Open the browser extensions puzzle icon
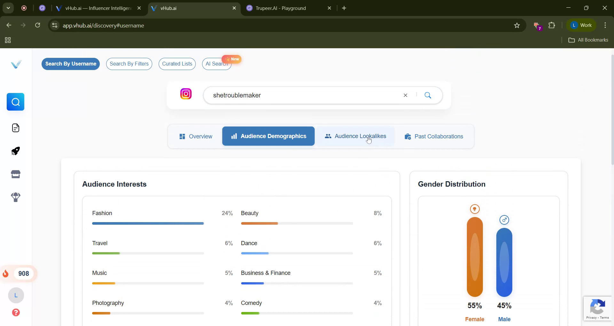The image size is (614, 326). pyautogui.click(x=552, y=25)
